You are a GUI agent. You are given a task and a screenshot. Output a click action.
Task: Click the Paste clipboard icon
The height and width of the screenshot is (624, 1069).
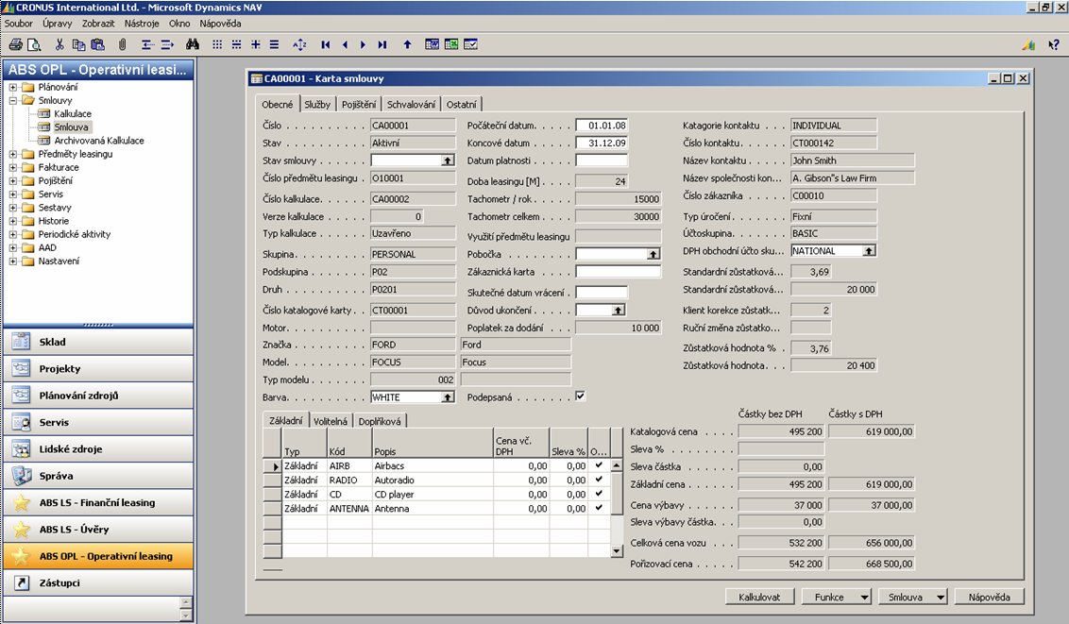(x=97, y=45)
